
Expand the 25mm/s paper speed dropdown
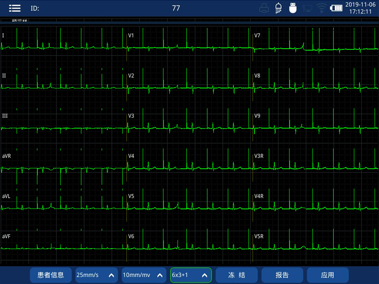[96, 275]
